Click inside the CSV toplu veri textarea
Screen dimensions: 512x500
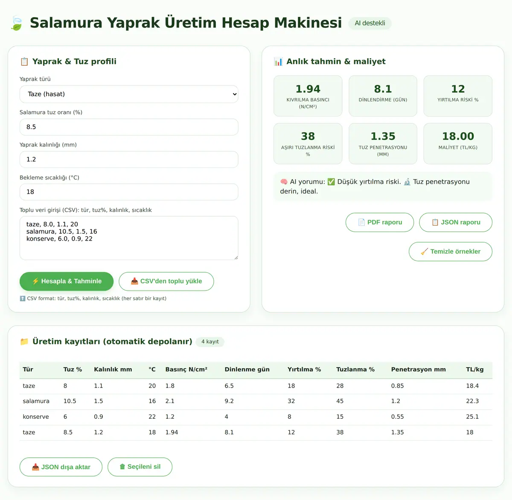click(129, 238)
